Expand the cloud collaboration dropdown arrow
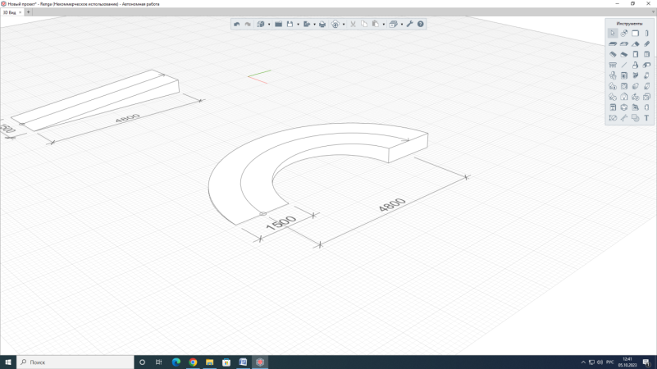657x369 pixels. (344, 25)
